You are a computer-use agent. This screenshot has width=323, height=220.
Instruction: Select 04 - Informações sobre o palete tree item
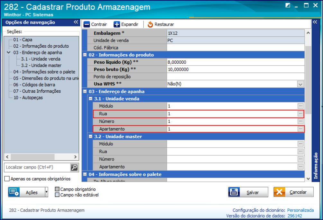click(44, 72)
